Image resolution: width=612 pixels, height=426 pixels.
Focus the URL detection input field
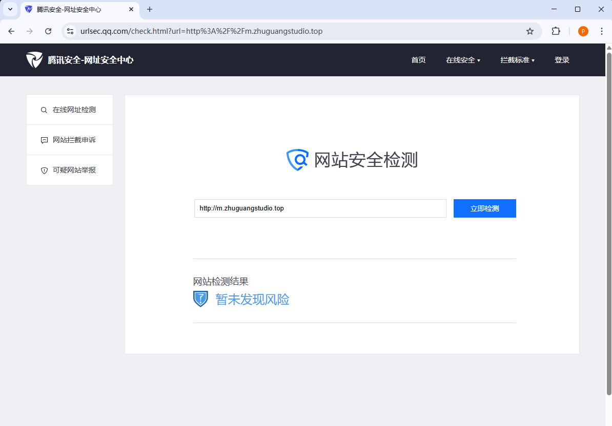[320, 208]
